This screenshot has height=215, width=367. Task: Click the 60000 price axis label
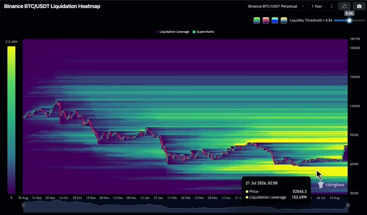[354, 164]
